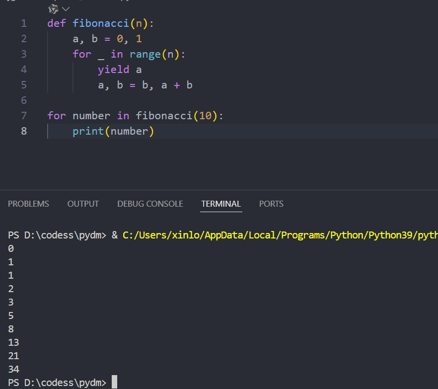Screen dimensions: 438x389
Task: Click terminal output value 21
Action: point(13,356)
